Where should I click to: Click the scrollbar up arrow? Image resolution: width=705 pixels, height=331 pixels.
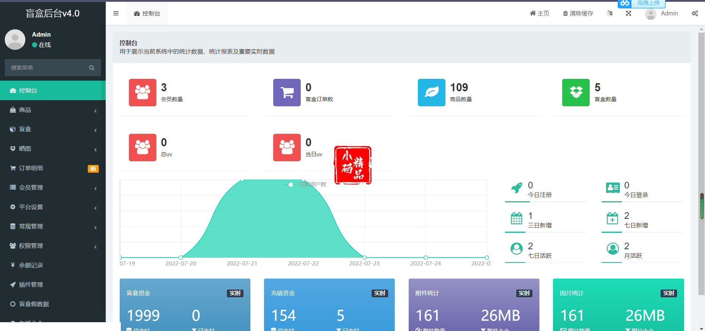[702, 29]
